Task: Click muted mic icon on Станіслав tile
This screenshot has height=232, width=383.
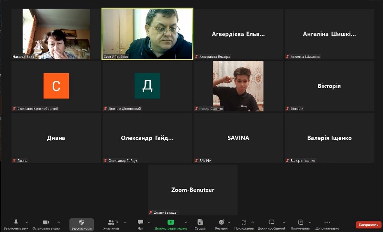Action: click(14, 109)
